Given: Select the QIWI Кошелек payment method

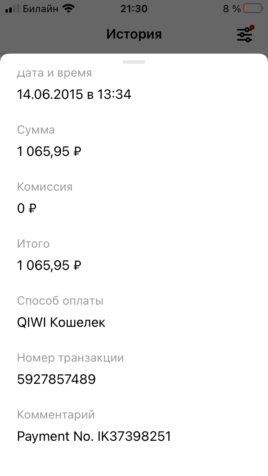Looking at the screenshot, I should 61,322.
